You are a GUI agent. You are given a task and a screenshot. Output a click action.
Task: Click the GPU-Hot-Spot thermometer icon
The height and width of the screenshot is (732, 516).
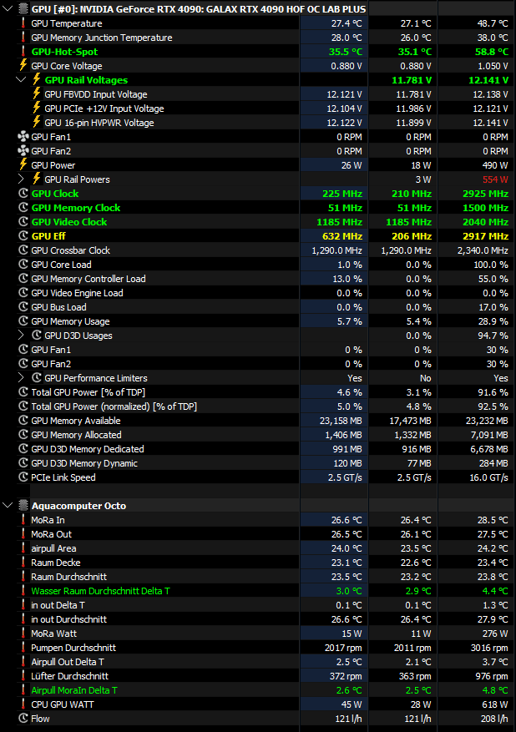(23, 52)
